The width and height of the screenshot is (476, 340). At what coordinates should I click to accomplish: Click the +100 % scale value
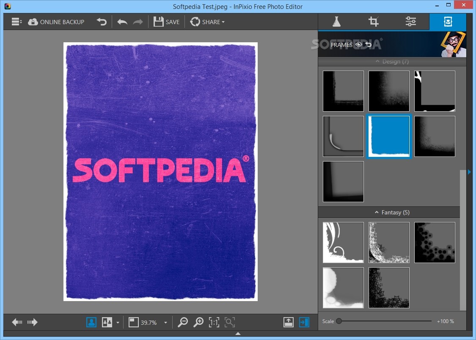(446, 321)
